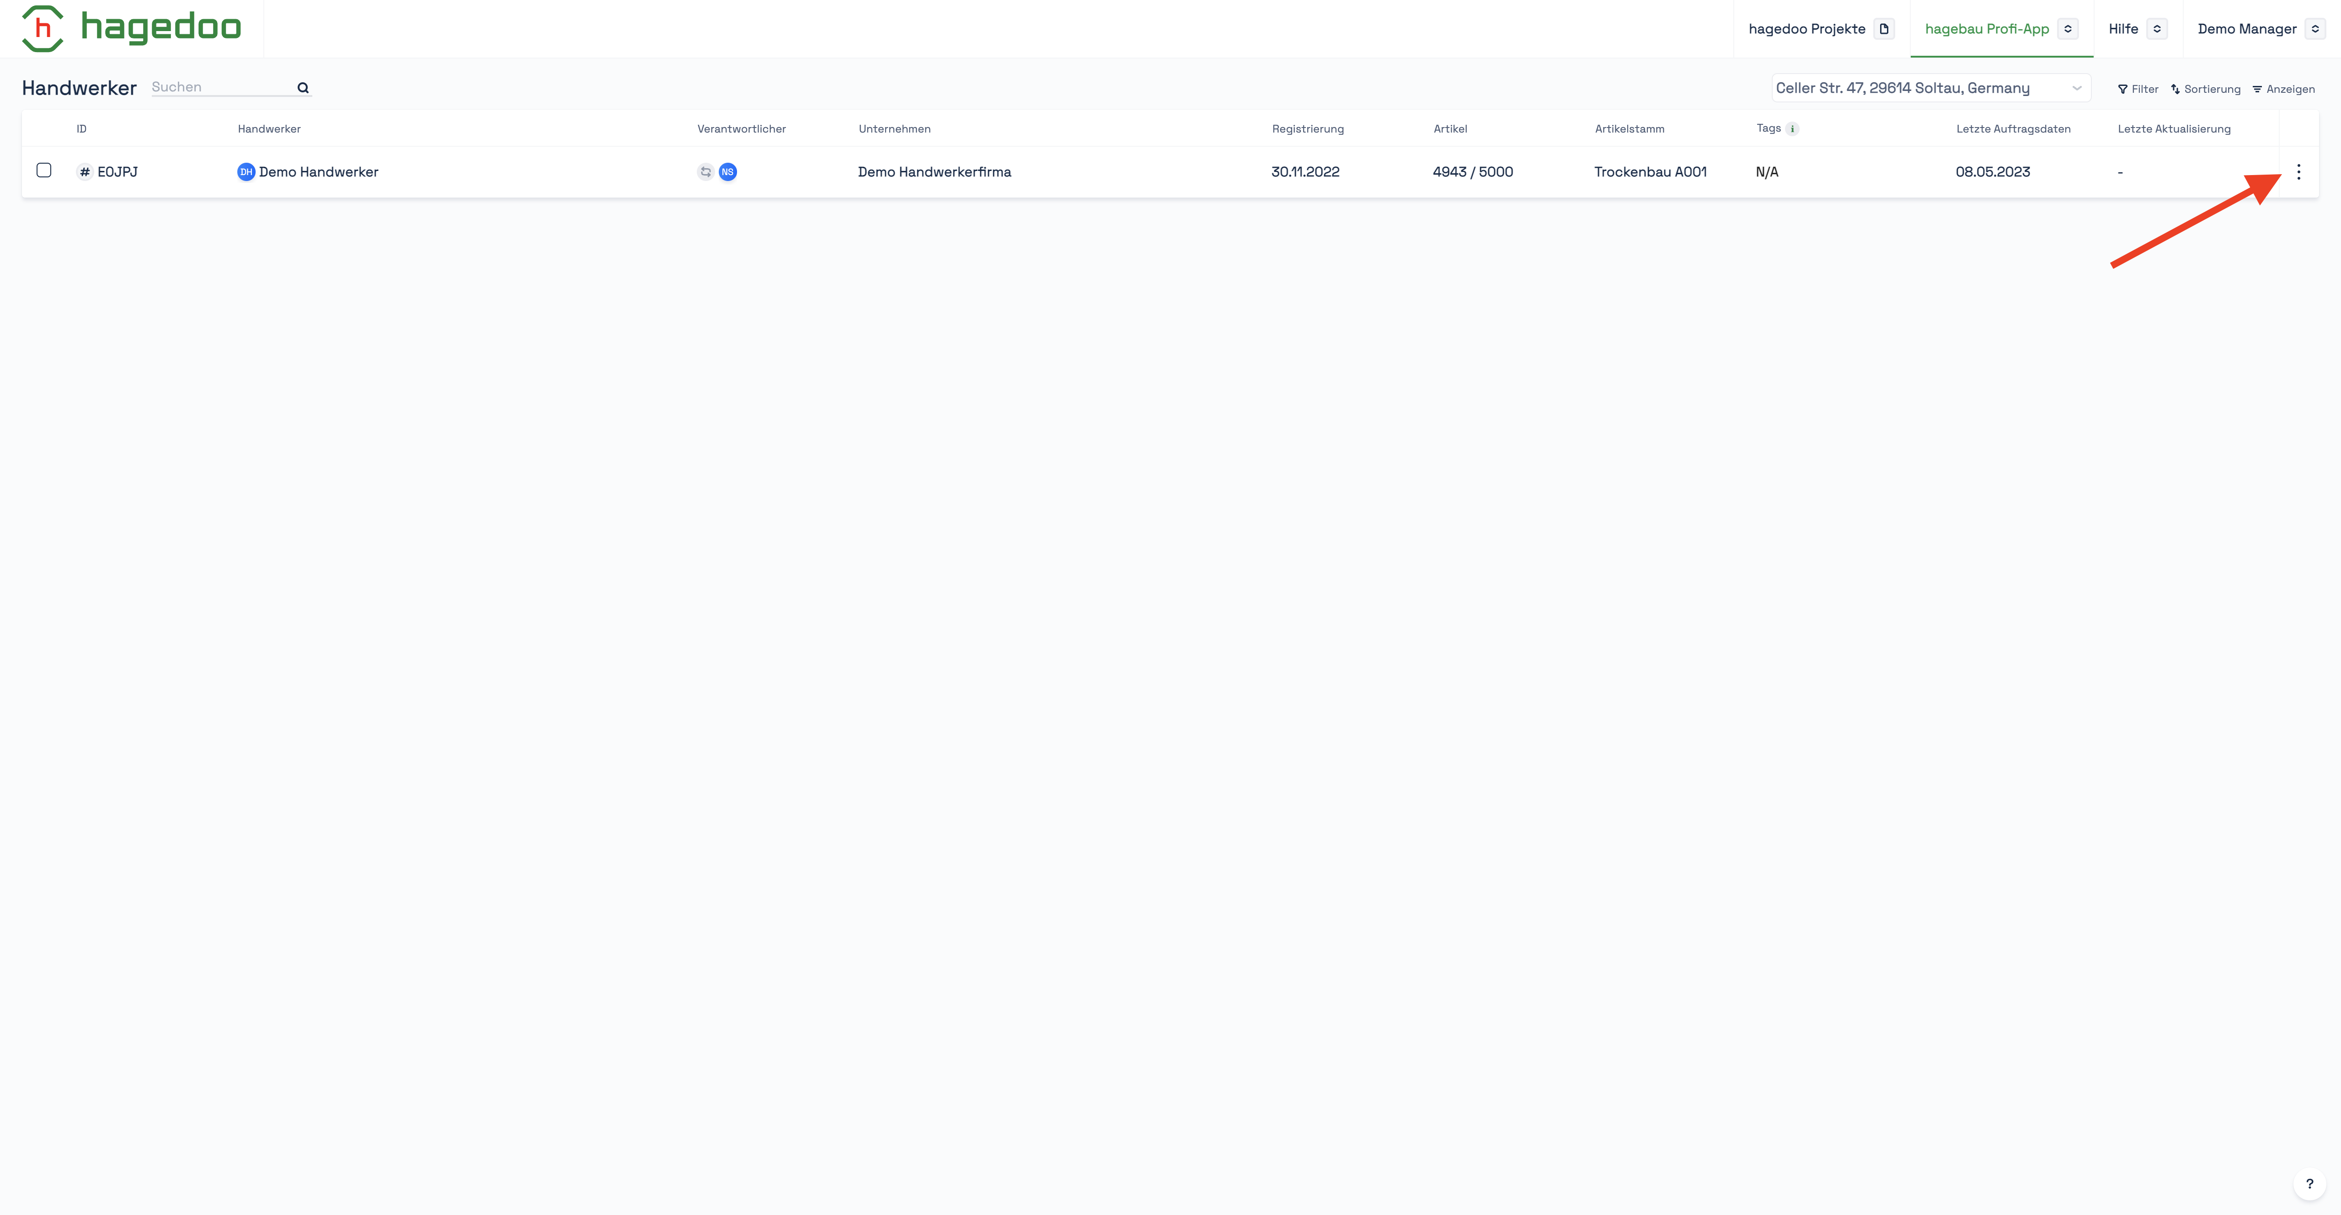The height and width of the screenshot is (1215, 2341).
Task: Click the sync icon in Verantwortlicher column
Action: [705, 172]
